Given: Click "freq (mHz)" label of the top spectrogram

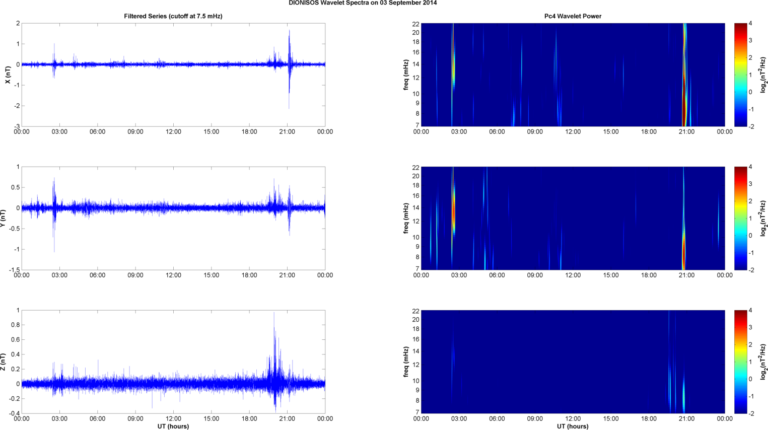Looking at the screenshot, I should (x=406, y=75).
